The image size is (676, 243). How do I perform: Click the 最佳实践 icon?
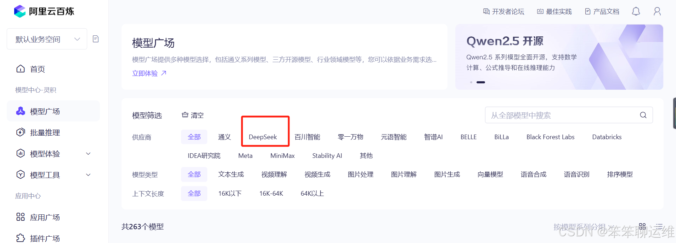pyautogui.click(x=540, y=12)
